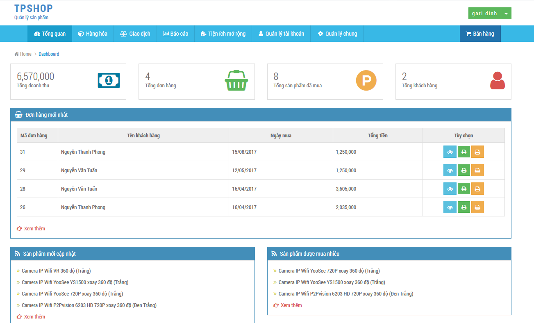Click the orange P coin icon
Viewport: 534px width, 323px height.
point(366,80)
